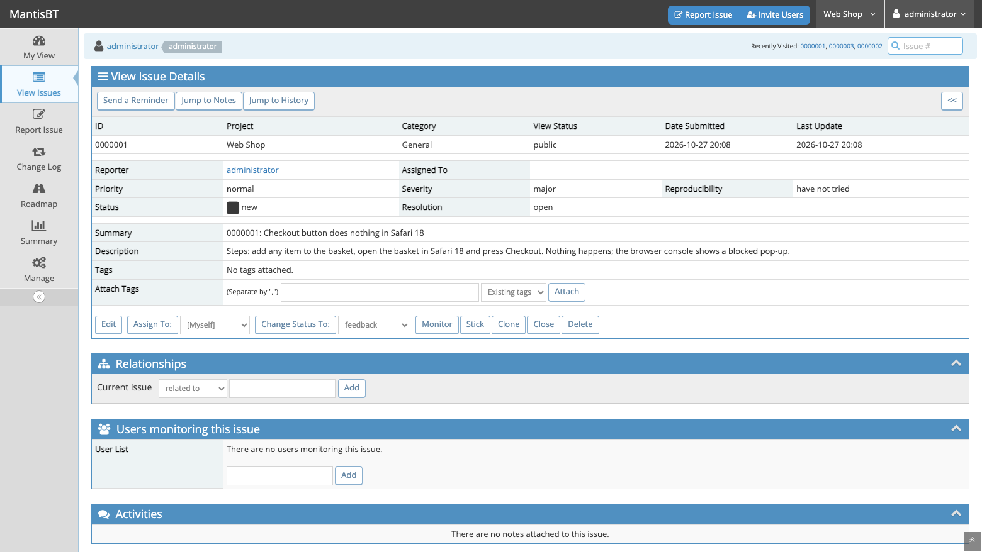Collapse the Relationships section

(956, 363)
